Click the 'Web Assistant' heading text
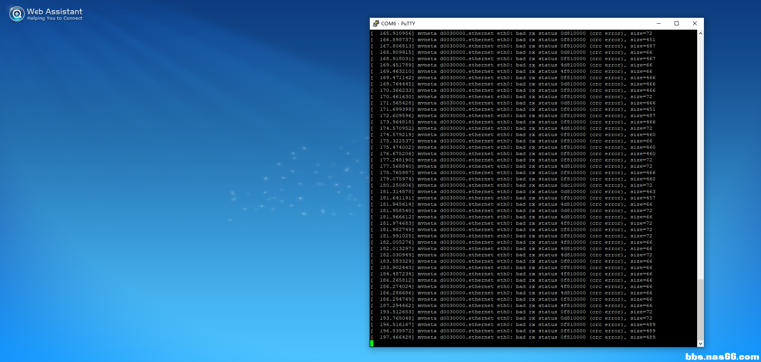761x362 pixels. [x=55, y=11]
